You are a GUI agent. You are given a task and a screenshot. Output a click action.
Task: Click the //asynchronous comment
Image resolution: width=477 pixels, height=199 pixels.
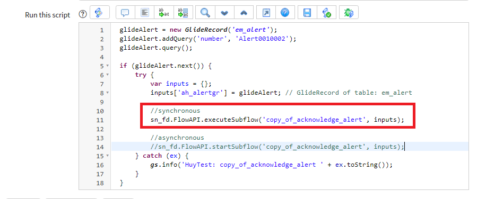(x=177, y=138)
